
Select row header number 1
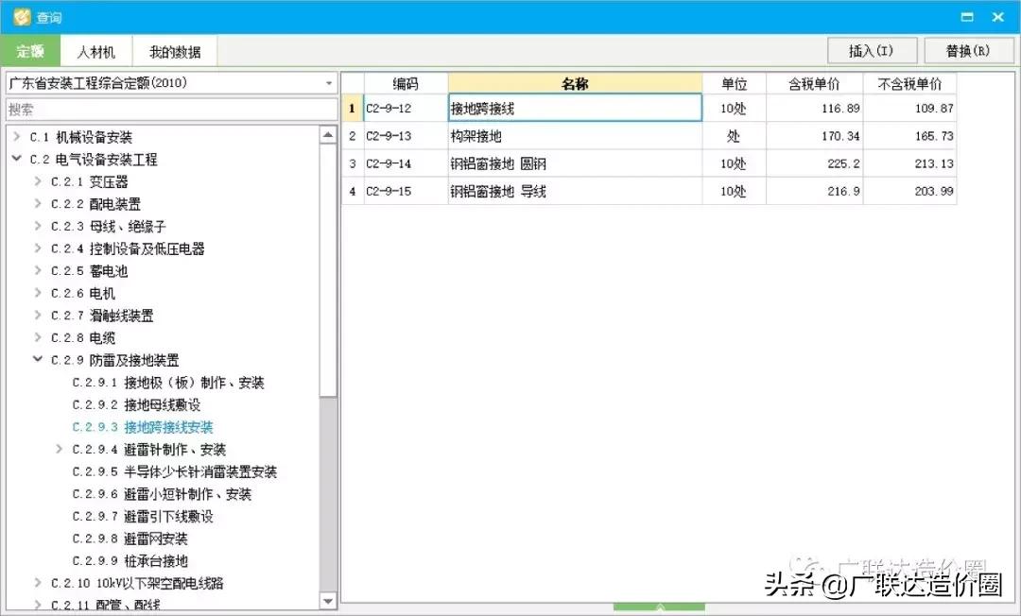[x=353, y=108]
